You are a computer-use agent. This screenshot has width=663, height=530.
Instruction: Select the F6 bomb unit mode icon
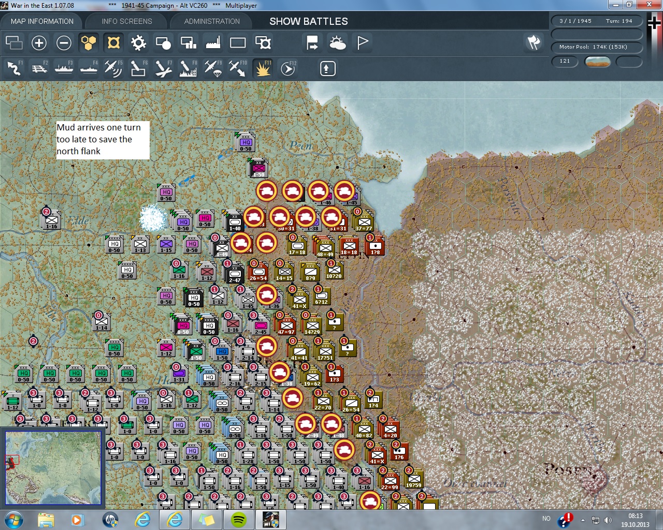tap(138, 68)
